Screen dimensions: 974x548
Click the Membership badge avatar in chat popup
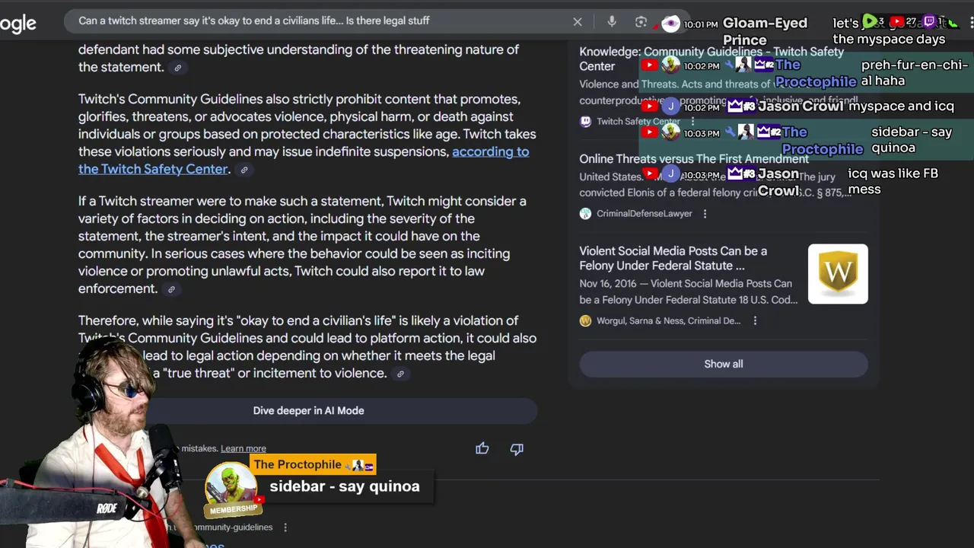[231, 491]
